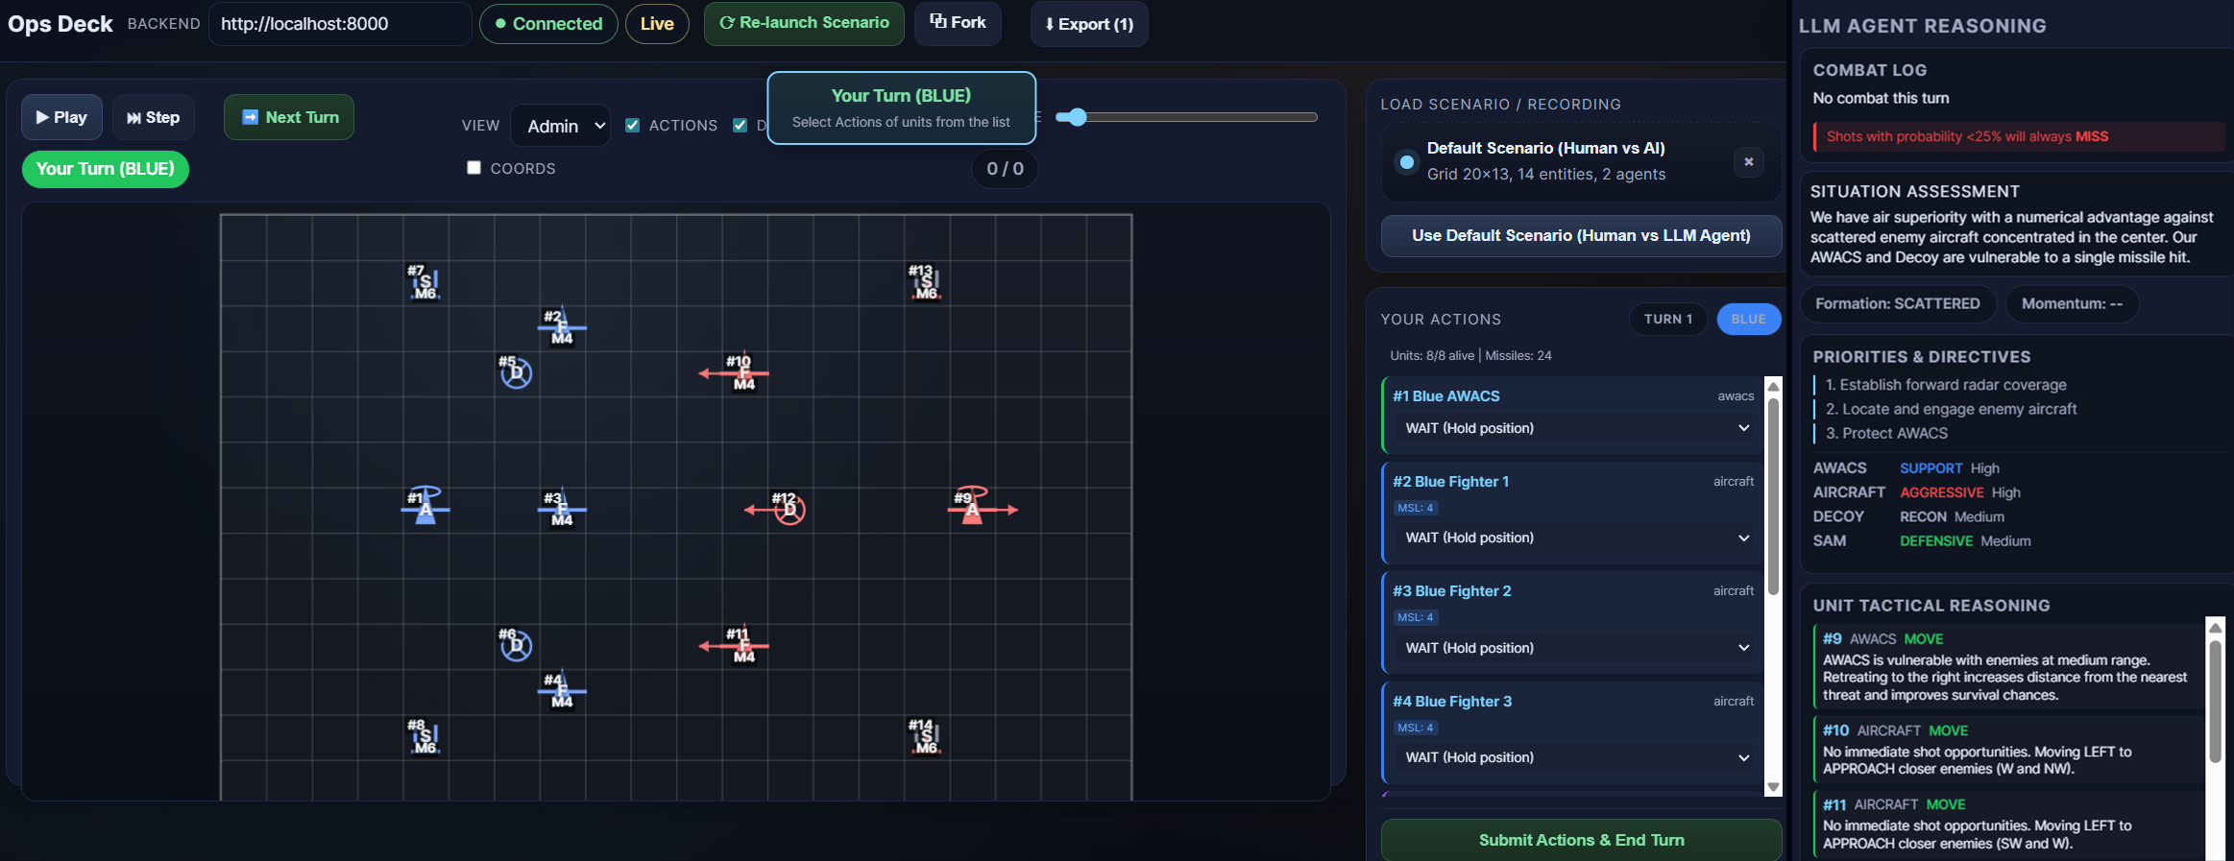Open action dropdown for #4 Blue Fighter 3

coord(1577,757)
